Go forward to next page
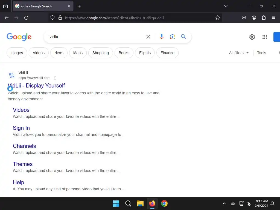The width and height of the screenshot is (280, 210). (x=16, y=18)
